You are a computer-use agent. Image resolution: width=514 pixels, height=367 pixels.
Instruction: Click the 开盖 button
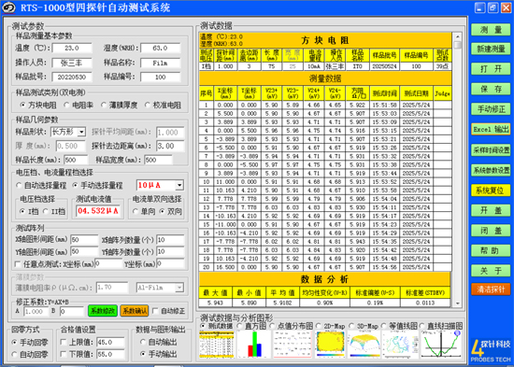click(491, 210)
